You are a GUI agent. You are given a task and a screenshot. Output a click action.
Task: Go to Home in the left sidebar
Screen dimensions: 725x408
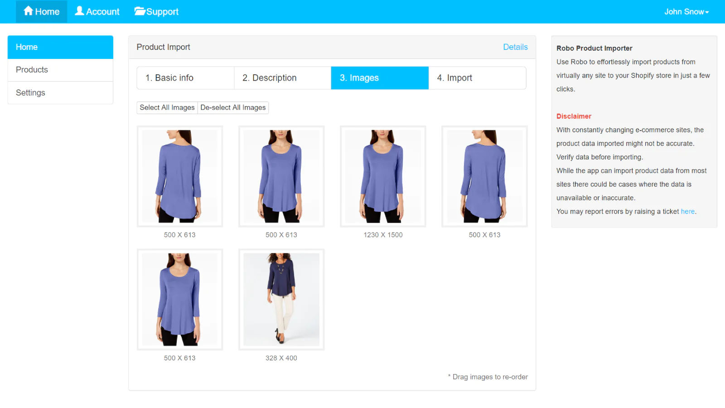(60, 47)
